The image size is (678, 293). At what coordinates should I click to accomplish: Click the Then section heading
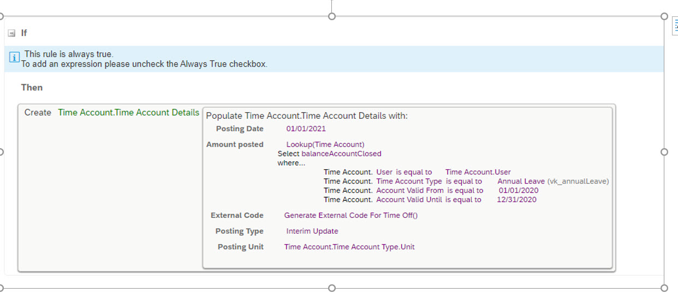(32, 87)
